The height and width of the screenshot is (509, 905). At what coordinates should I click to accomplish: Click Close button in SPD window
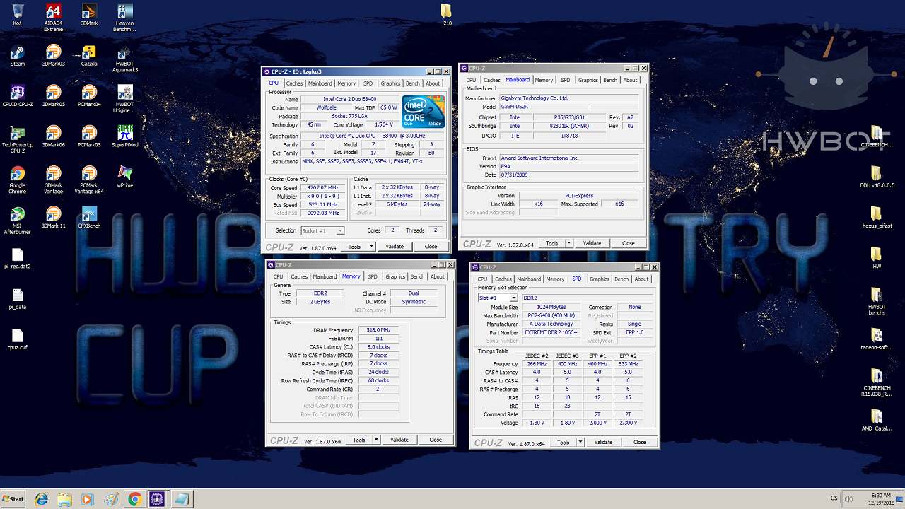[x=640, y=442]
